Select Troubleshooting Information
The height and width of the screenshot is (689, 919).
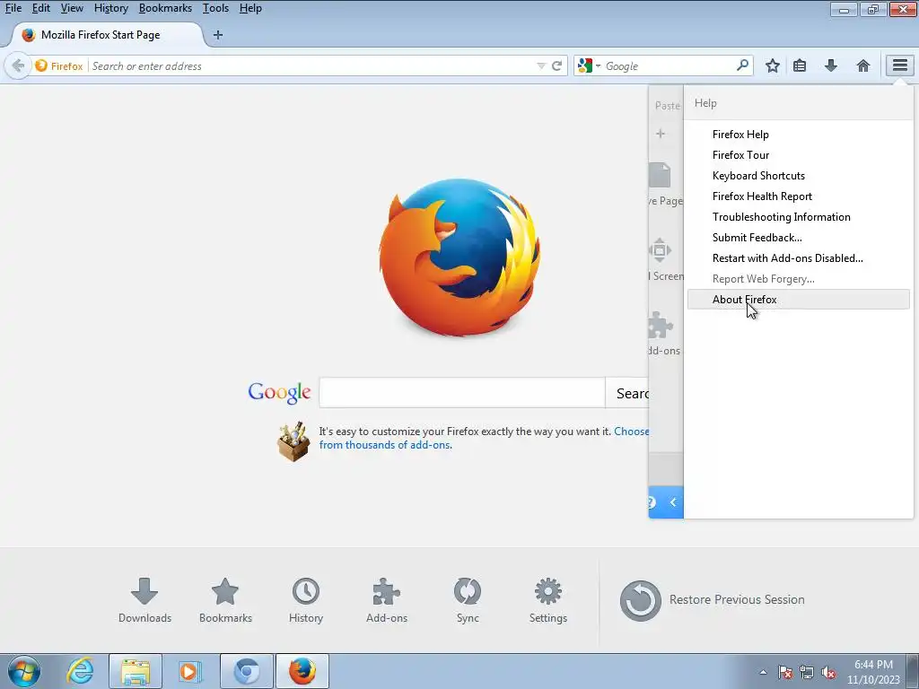pos(798,217)
